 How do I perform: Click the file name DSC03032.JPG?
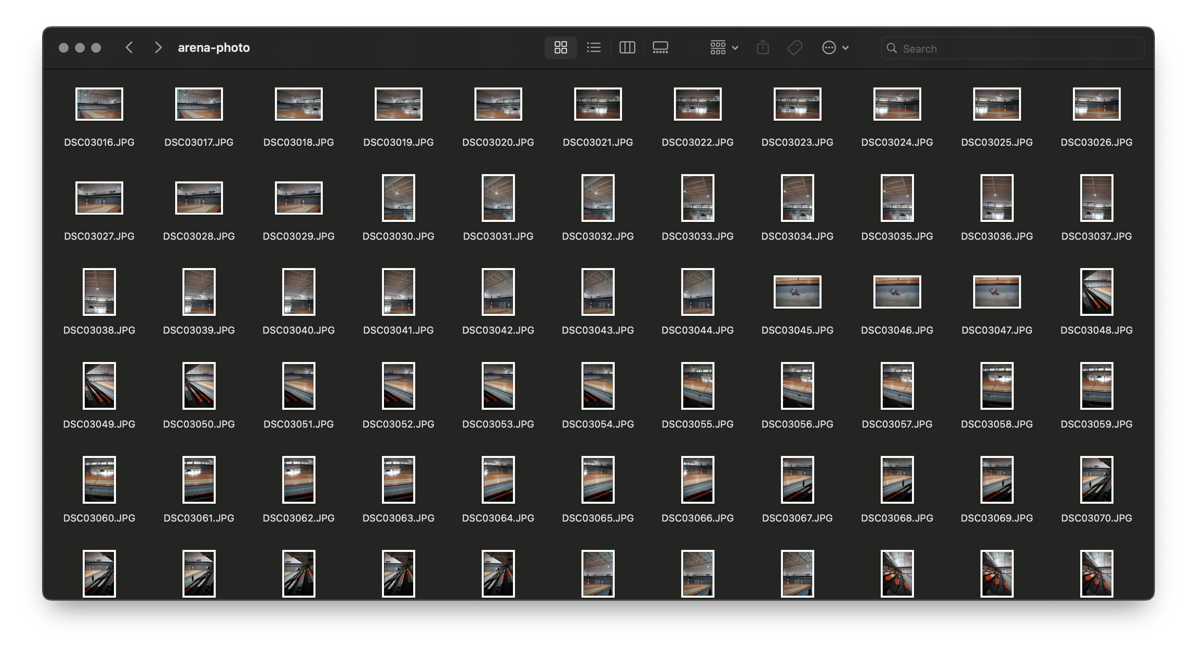[598, 236]
